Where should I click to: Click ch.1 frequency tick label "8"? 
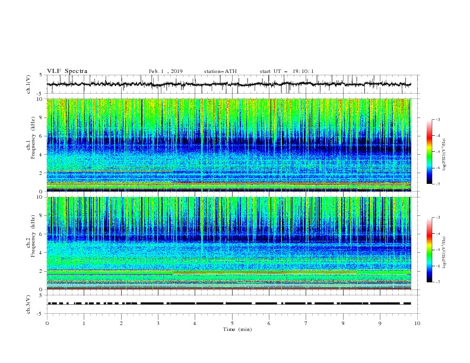[x=41, y=117]
